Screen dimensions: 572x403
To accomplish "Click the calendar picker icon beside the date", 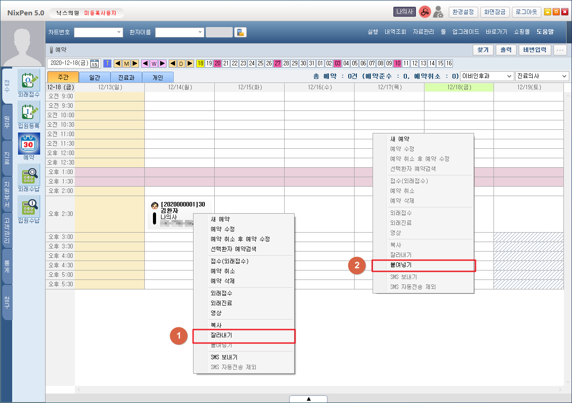I will click(95, 64).
